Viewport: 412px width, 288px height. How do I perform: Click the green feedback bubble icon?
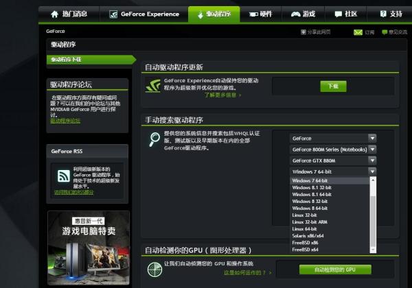coord(385,32)
